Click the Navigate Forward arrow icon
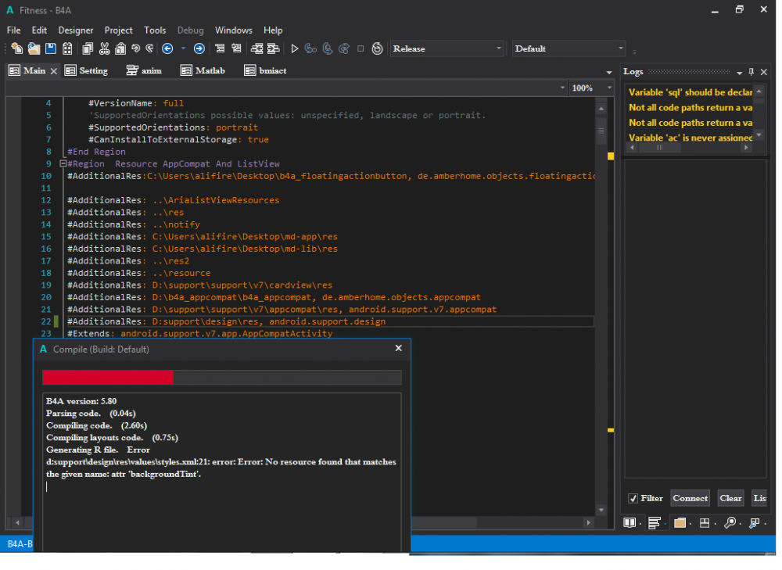This screenshot has width=782, height=570. (199, 48)
